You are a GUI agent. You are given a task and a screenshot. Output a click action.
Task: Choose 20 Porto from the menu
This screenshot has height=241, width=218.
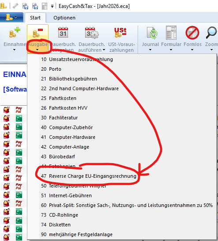[x=122, y=69]
